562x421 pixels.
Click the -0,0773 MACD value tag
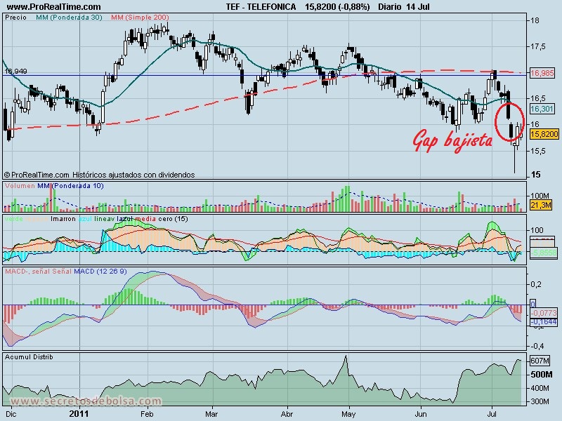click(x=543, y=313)
